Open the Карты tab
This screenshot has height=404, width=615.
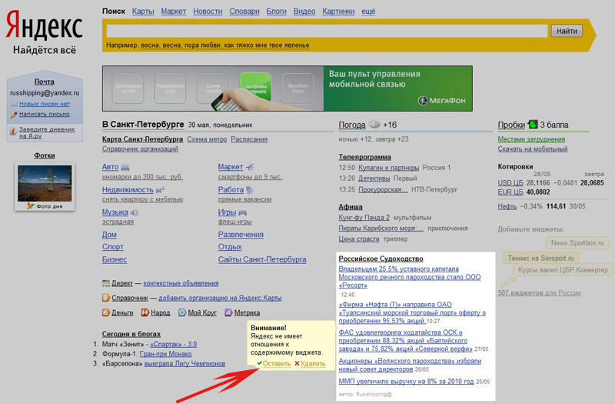point(143,12)
